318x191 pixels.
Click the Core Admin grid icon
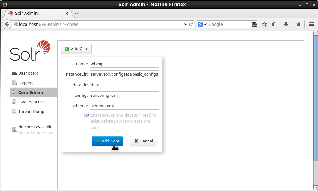[x=14, y=92]
